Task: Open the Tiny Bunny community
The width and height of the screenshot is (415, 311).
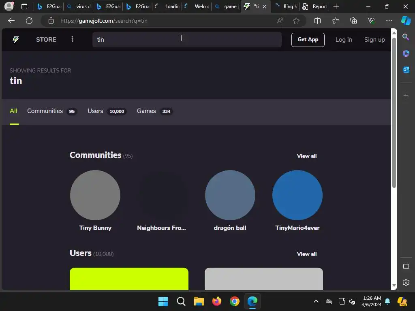Action: 95,195
